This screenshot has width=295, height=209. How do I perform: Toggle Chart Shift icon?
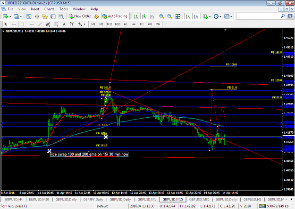pyautogui.click(x=196, y=16)
